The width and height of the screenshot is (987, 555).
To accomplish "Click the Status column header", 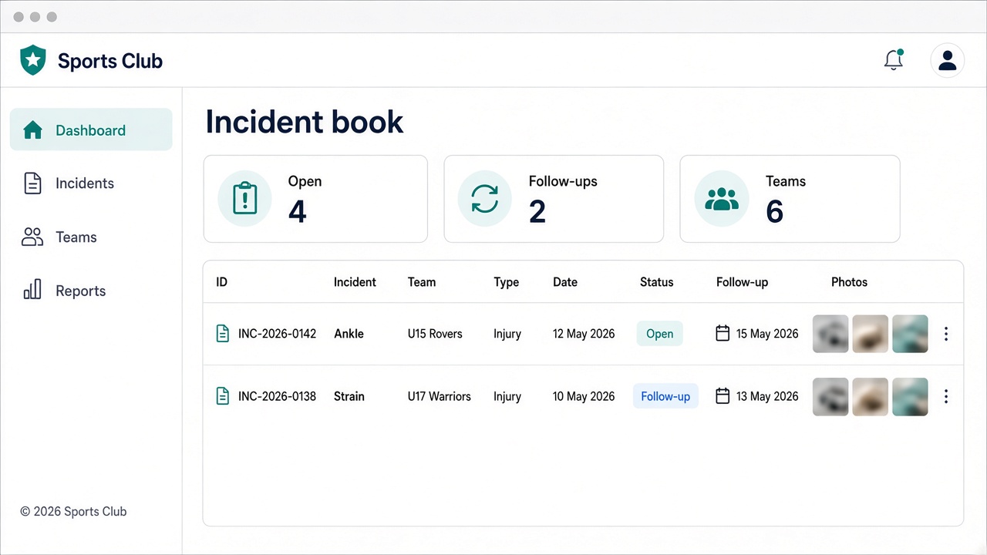I will coord(657,282).
